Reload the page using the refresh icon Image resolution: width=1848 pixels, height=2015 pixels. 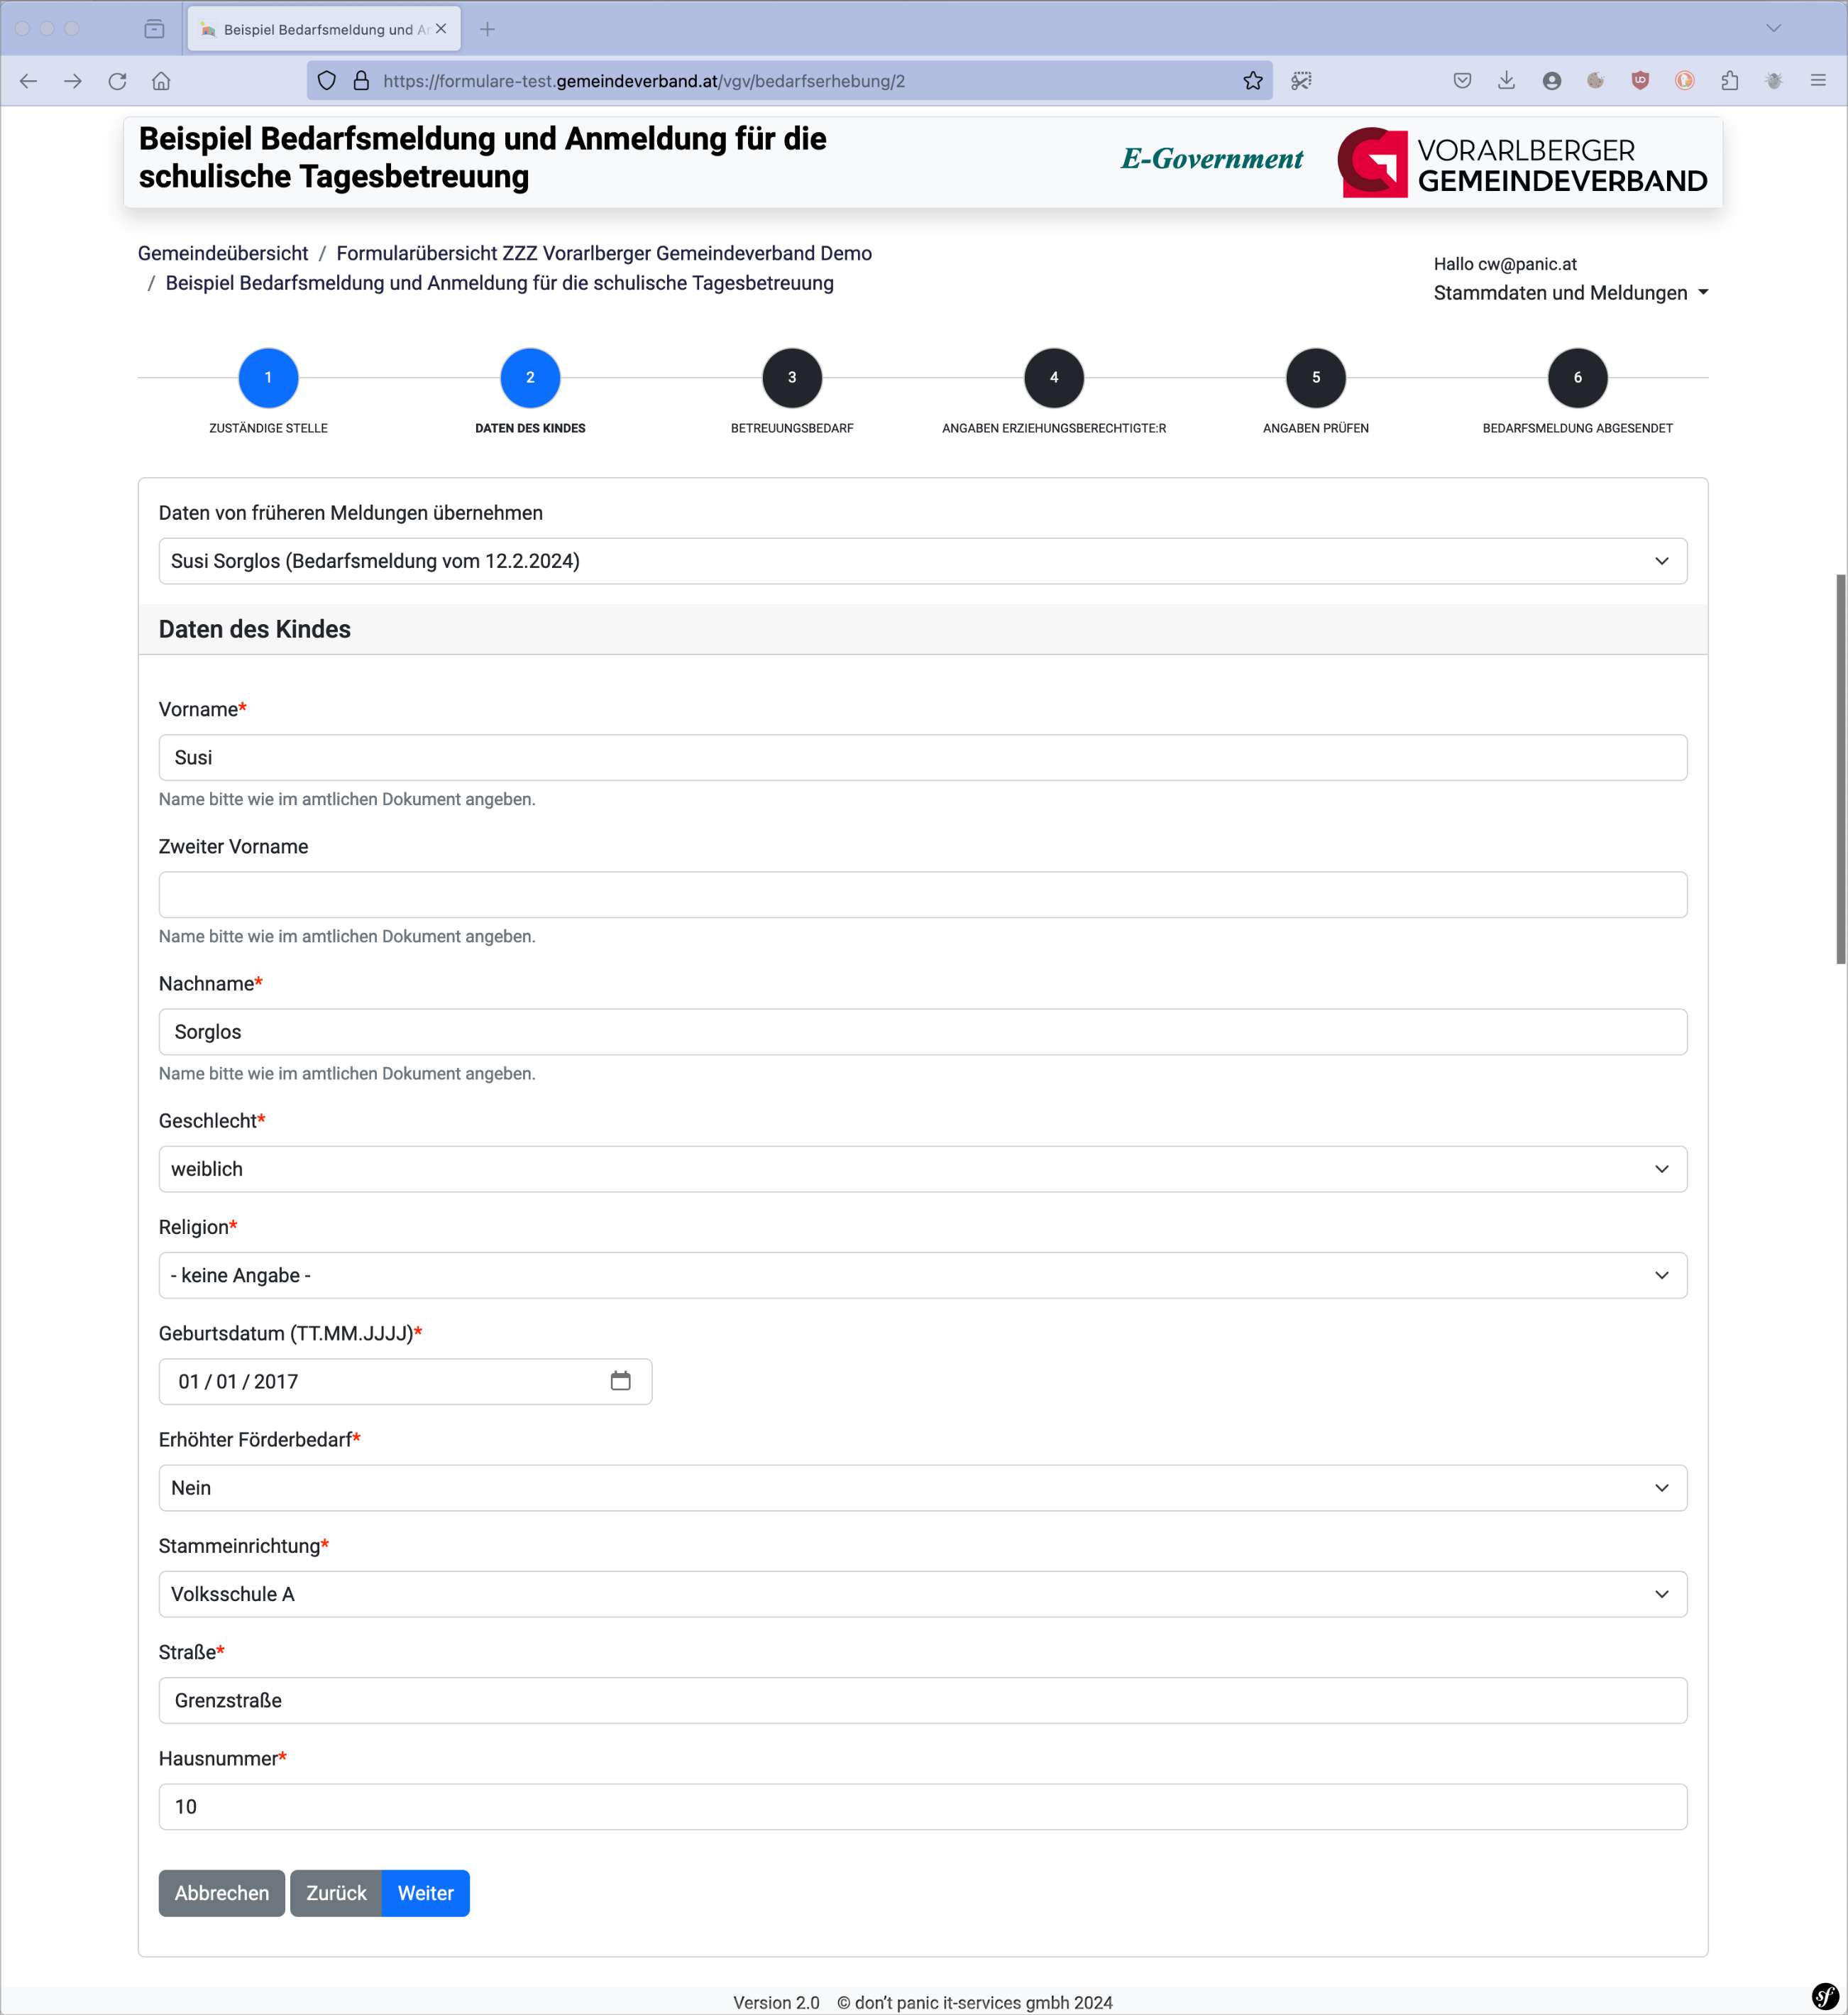click(117, 81)
